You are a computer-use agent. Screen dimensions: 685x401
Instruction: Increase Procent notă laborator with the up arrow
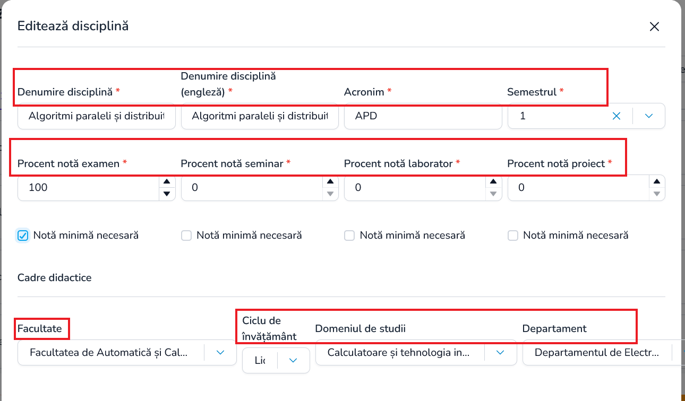click(494, 181)
